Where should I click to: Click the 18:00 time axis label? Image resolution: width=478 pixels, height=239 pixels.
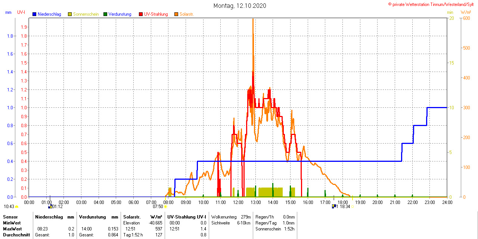[342, 202]
